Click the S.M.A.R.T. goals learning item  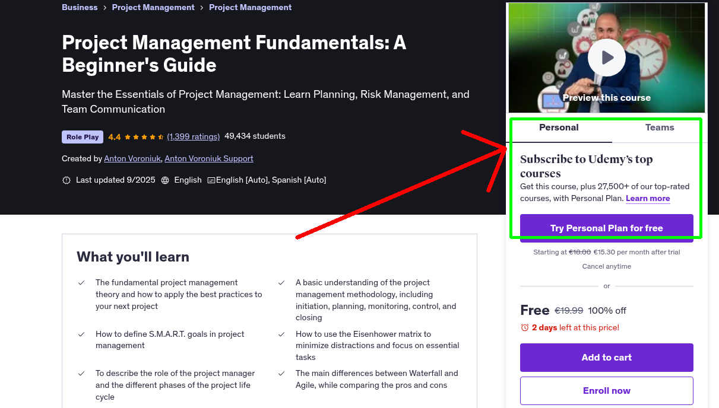click(170, 340)
